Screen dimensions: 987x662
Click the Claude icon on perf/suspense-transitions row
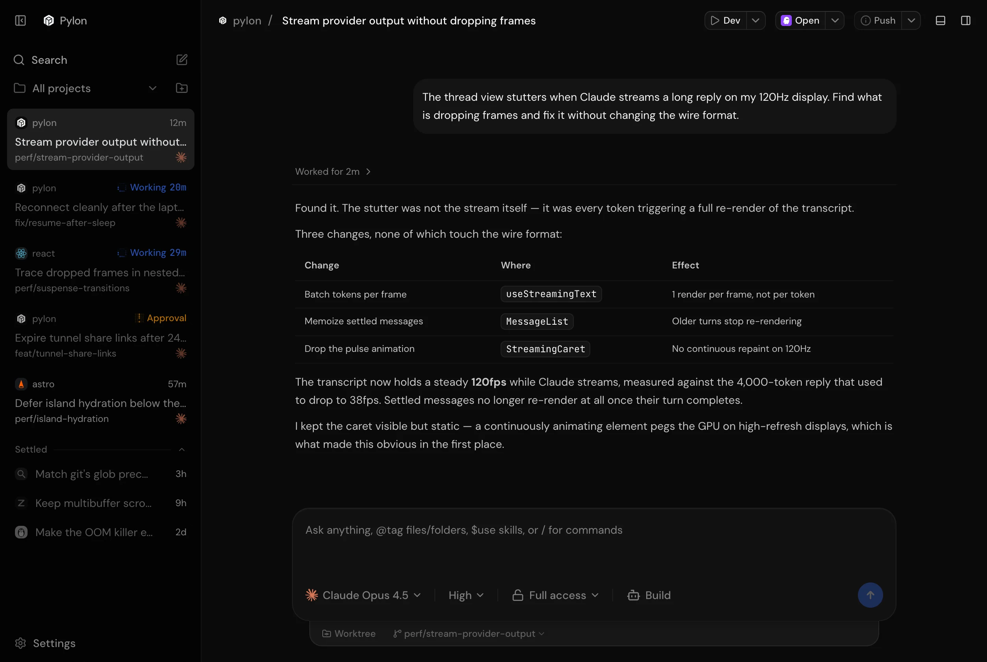[181, 288]
